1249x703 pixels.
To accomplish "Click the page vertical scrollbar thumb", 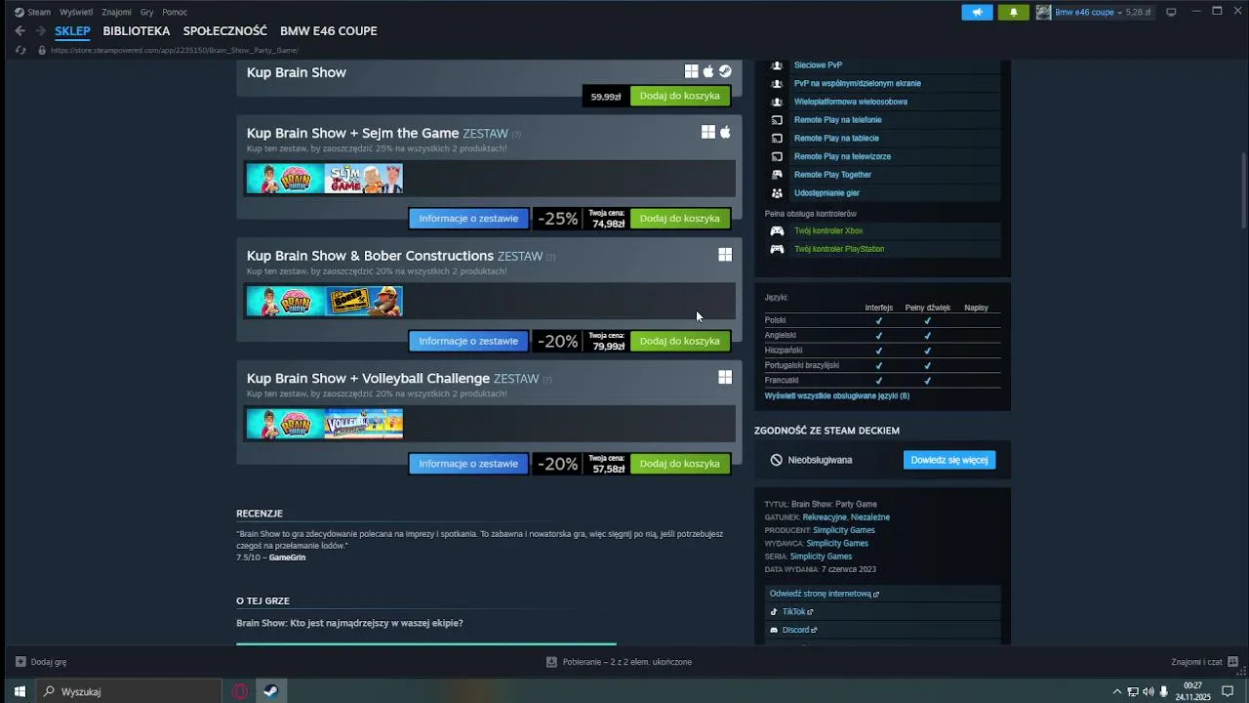I will [x=1244, y=190].
